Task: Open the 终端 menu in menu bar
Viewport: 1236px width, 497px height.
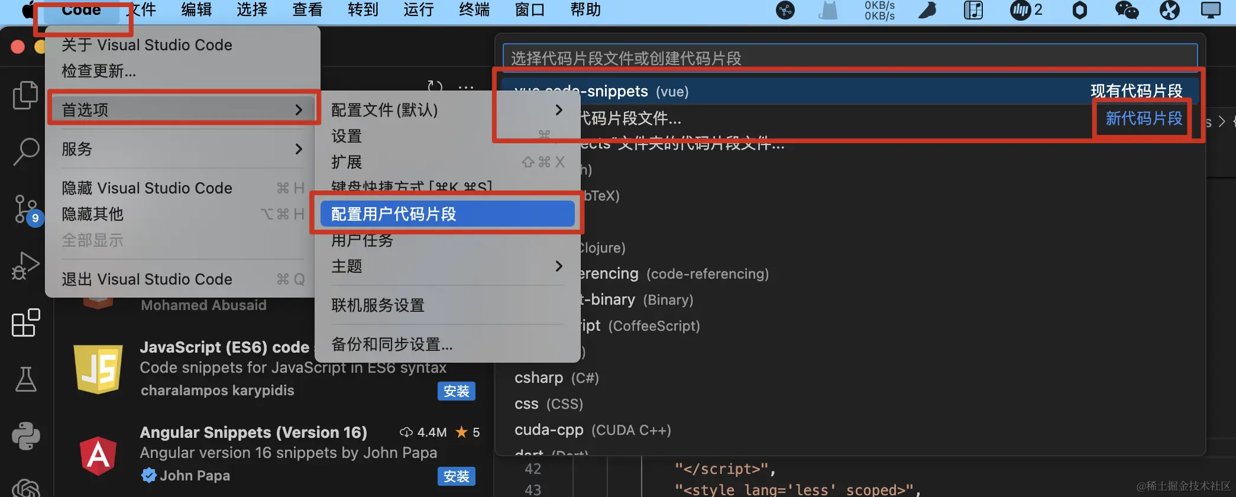Action: (474, 10)
